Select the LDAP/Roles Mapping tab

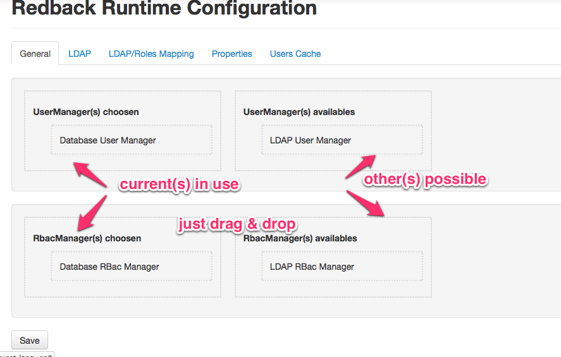151,54
